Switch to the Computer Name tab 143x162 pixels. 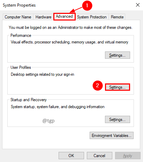tap(18, 17)
